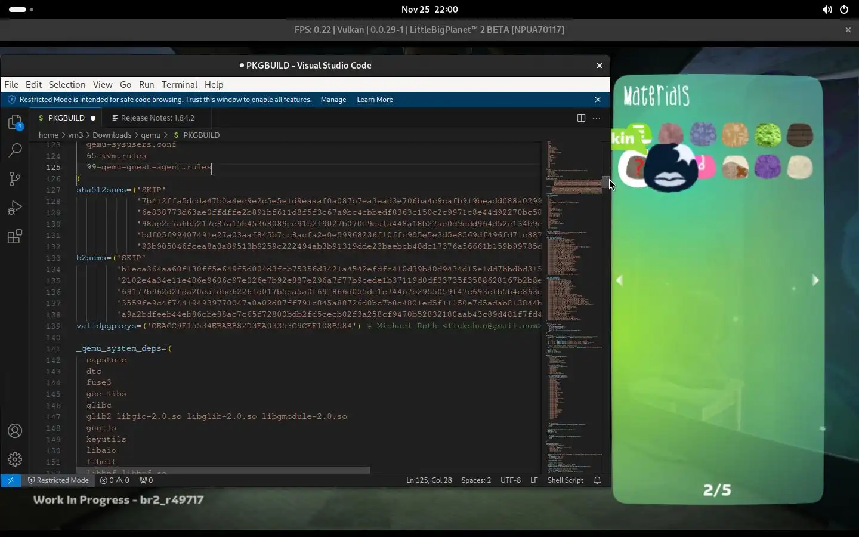Click the 'validpgpkeys' line
Viewport: 859px width, 537px height.
pyautogui.click(x=308, y=326)
